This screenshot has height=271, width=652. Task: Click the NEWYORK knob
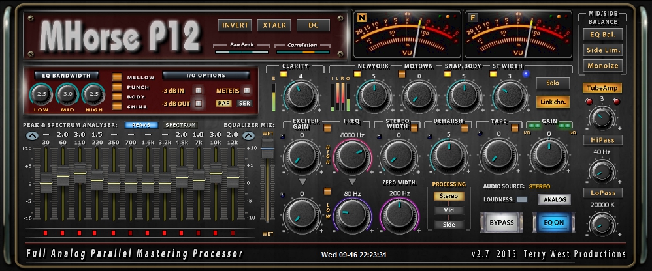374,95
